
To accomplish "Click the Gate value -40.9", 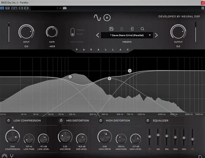I will pyautogui.click(x=52, y=46).
